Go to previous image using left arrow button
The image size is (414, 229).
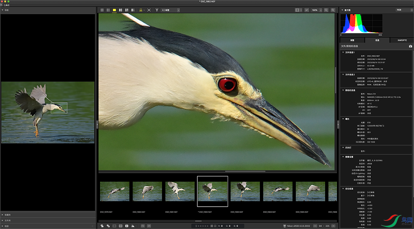315,226
